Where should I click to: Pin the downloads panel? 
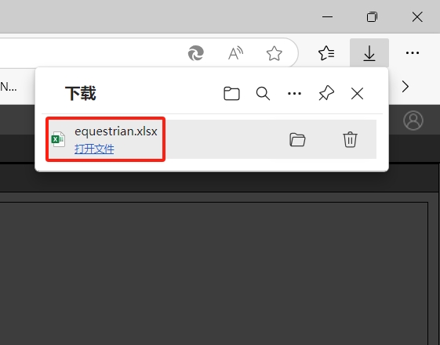326,93
